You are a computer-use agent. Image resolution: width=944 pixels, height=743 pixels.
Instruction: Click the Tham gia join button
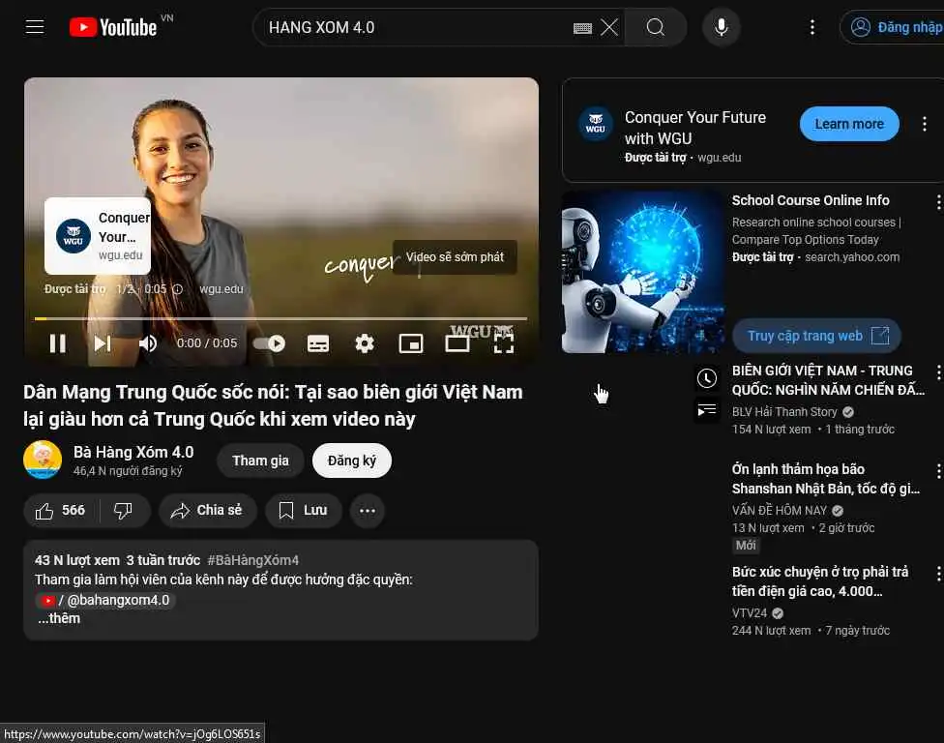[260, 461]
